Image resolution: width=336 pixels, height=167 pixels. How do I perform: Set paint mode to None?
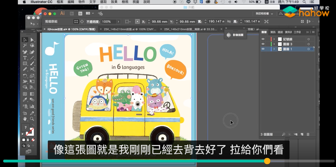[x=33, y=140]
